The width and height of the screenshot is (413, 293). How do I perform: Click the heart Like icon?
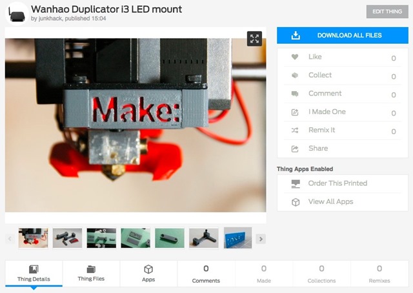click(295, 57)
